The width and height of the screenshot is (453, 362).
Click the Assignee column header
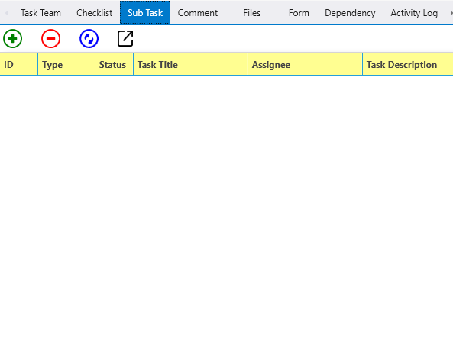click(x=305, y=64)
